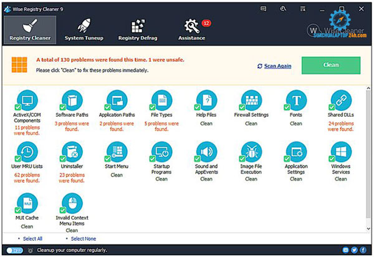Open the Uninstaller category icon
This screenshot has height=257, width=374.
[72, 152]
